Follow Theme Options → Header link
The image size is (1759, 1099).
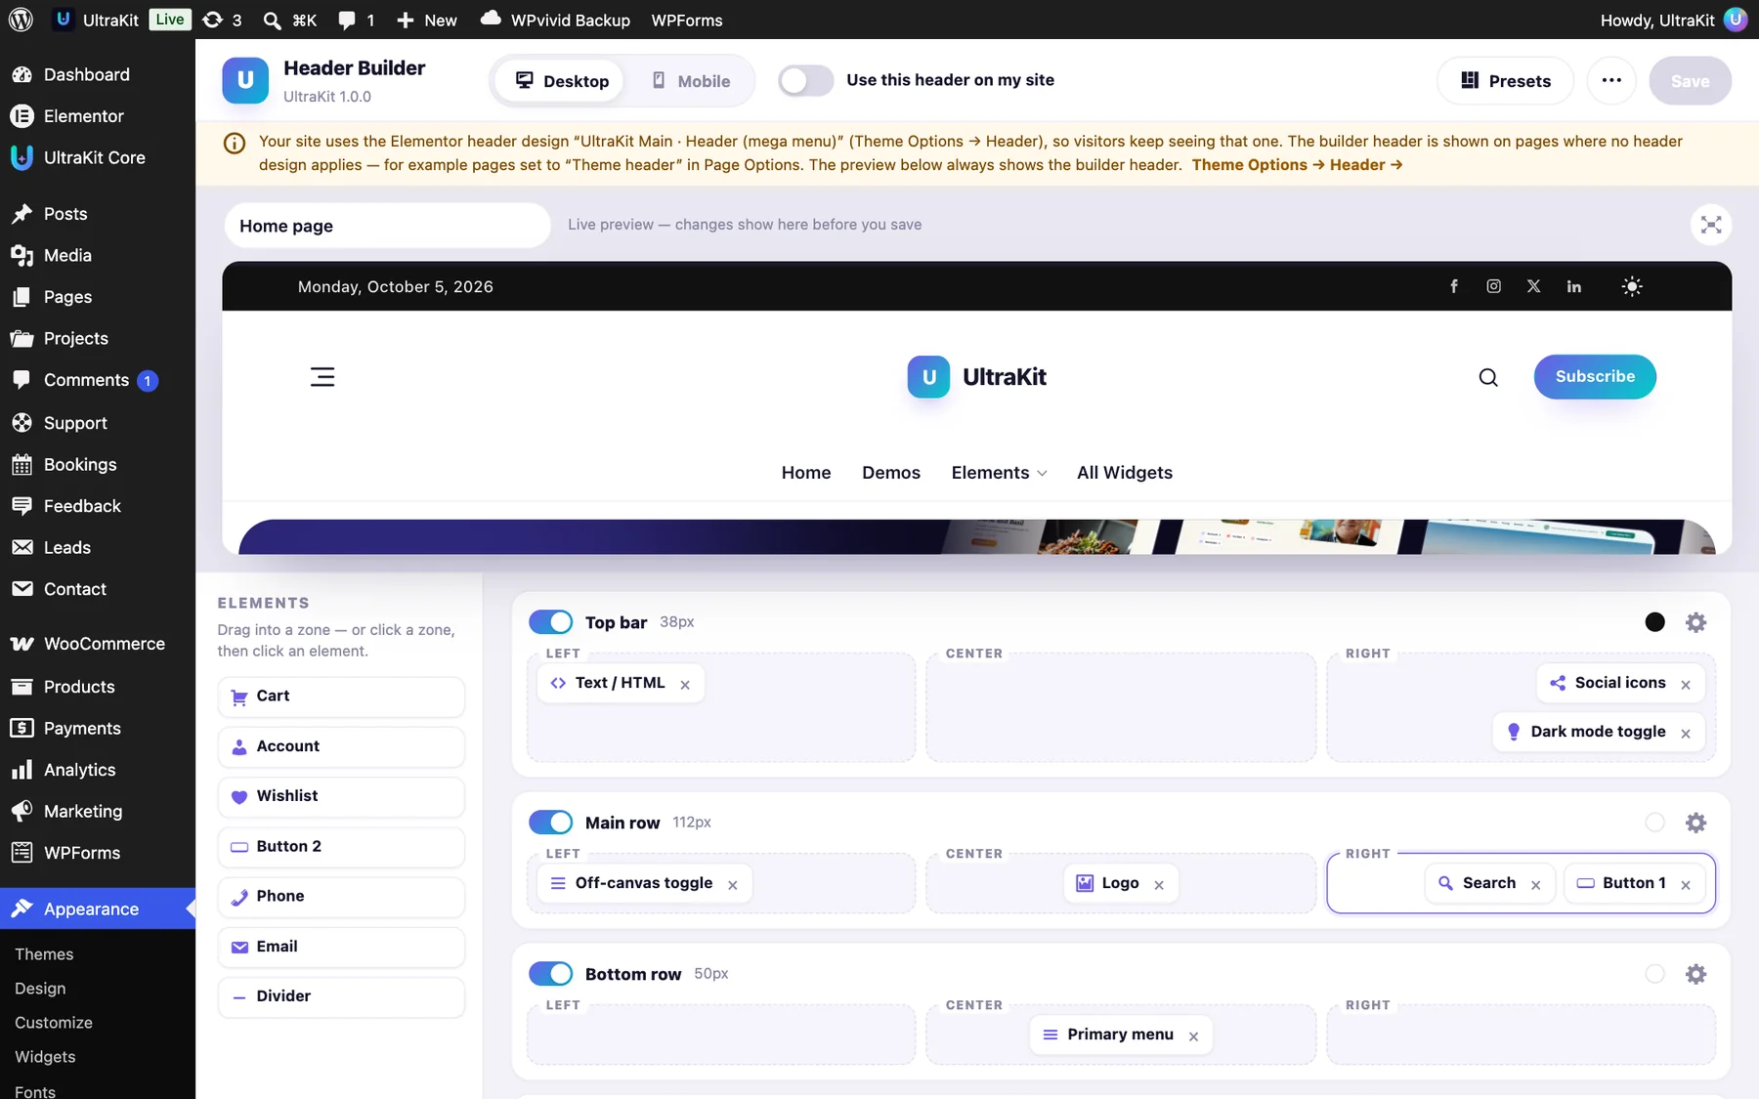[x=1297, y=164]
